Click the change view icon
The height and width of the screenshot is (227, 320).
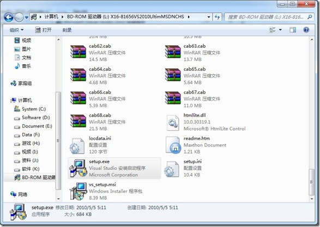pyautogui.click(x=273, y=30)
